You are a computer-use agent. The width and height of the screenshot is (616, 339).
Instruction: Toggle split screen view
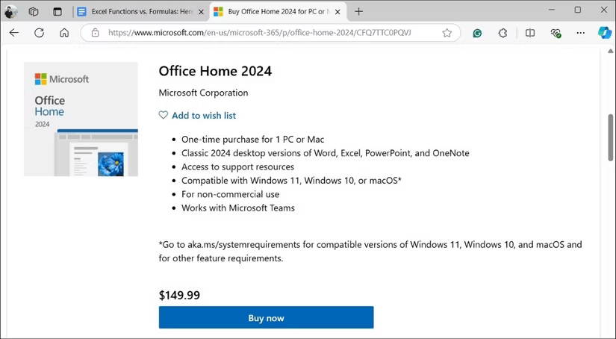529,33
